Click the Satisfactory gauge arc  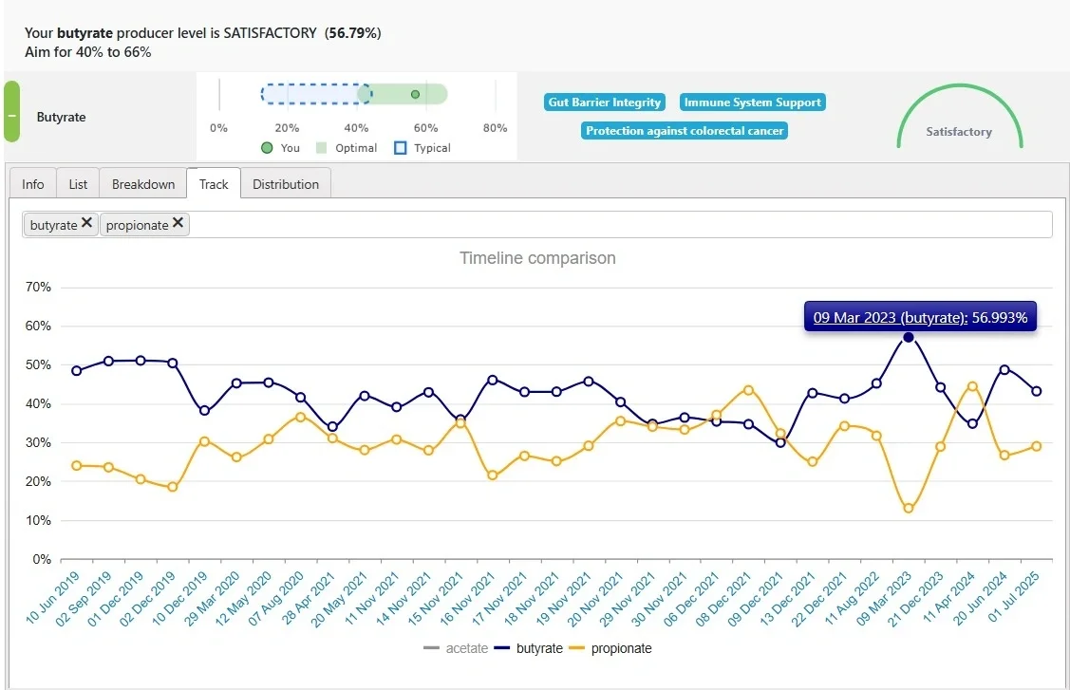[959, 93]
